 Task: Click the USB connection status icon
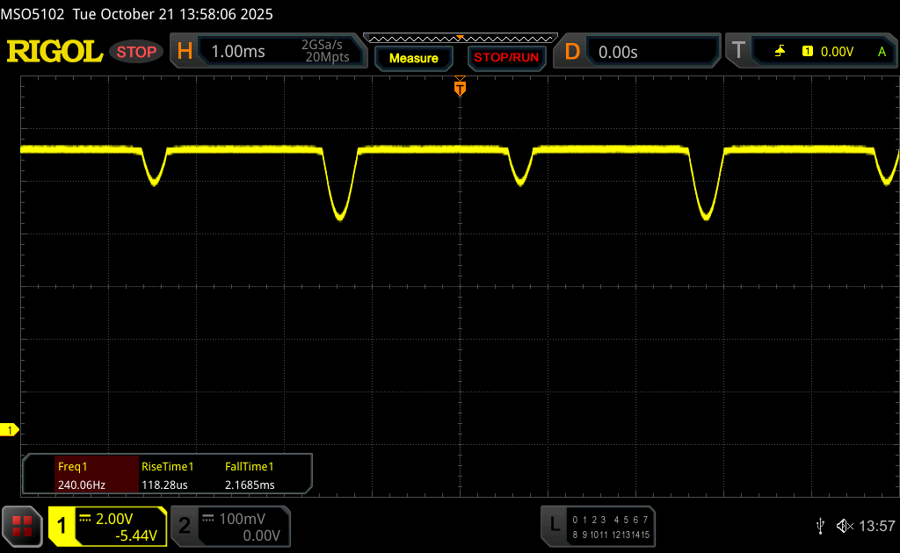point(820,526)
